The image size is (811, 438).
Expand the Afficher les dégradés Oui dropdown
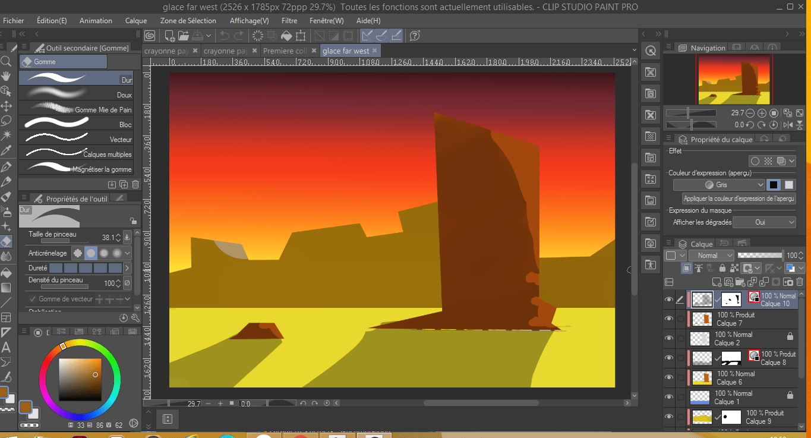pos(764,222)
